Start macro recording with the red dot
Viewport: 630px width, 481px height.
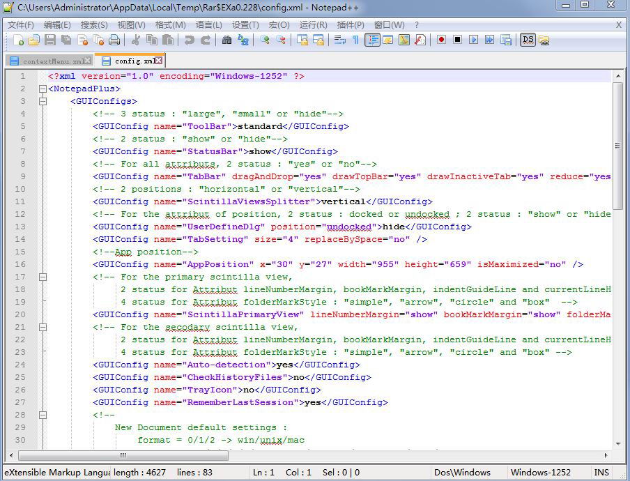pyautogui.click(x=442, y=40)
